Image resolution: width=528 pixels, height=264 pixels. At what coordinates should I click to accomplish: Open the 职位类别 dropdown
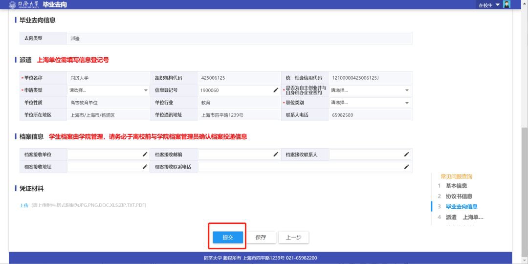(370, 103)
